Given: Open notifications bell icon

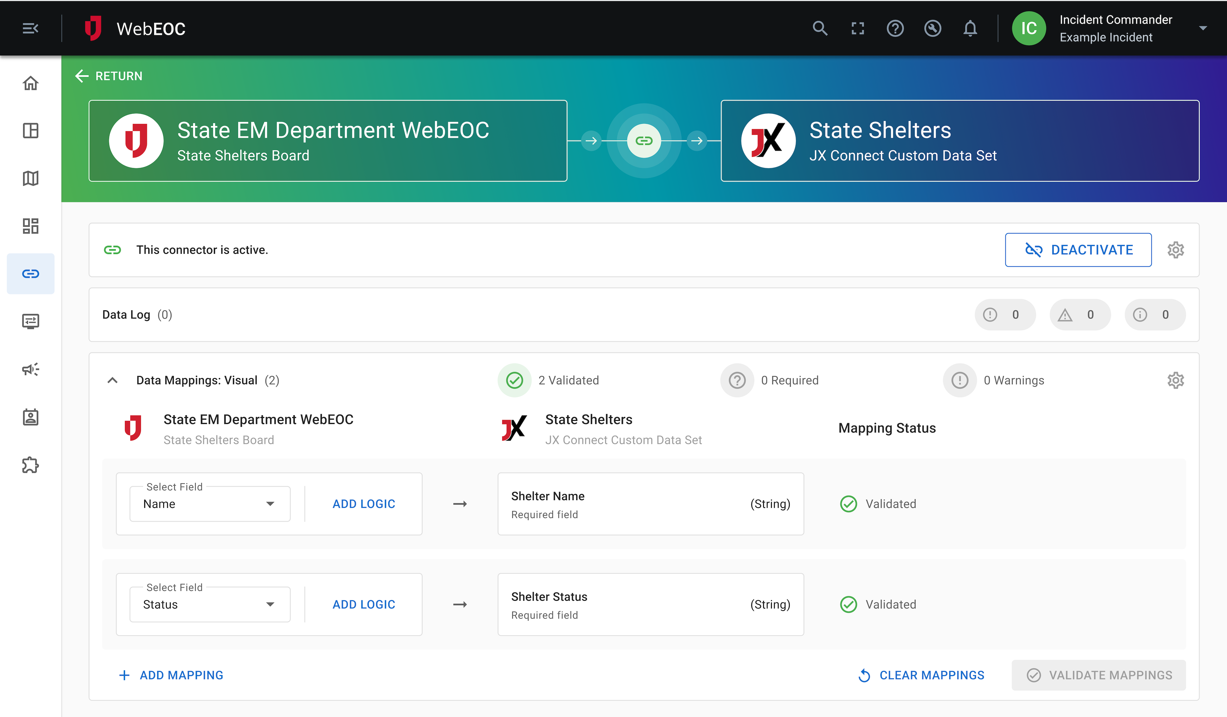Looking at the screenshot, I should 970,29.
